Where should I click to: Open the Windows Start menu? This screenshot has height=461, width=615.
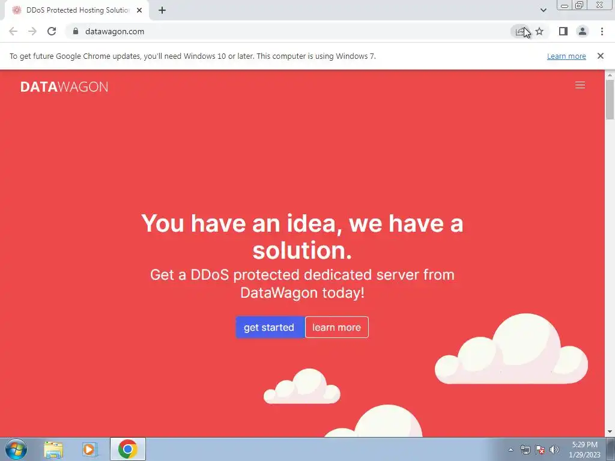(16, 449)
